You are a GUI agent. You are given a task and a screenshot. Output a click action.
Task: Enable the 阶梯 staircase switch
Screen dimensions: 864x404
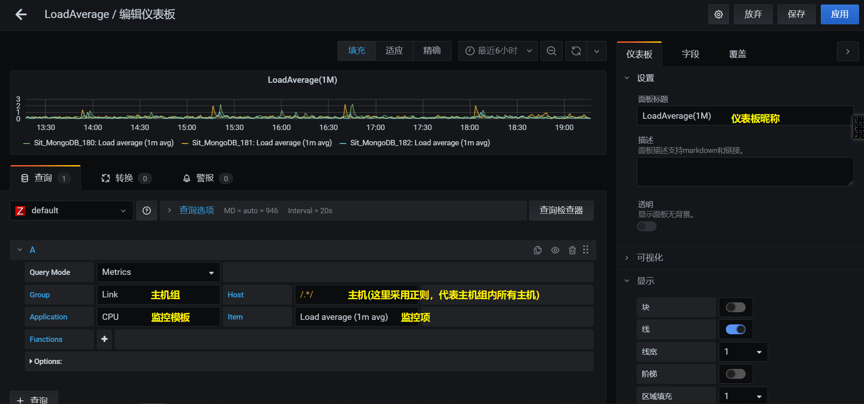pos(736,374)
